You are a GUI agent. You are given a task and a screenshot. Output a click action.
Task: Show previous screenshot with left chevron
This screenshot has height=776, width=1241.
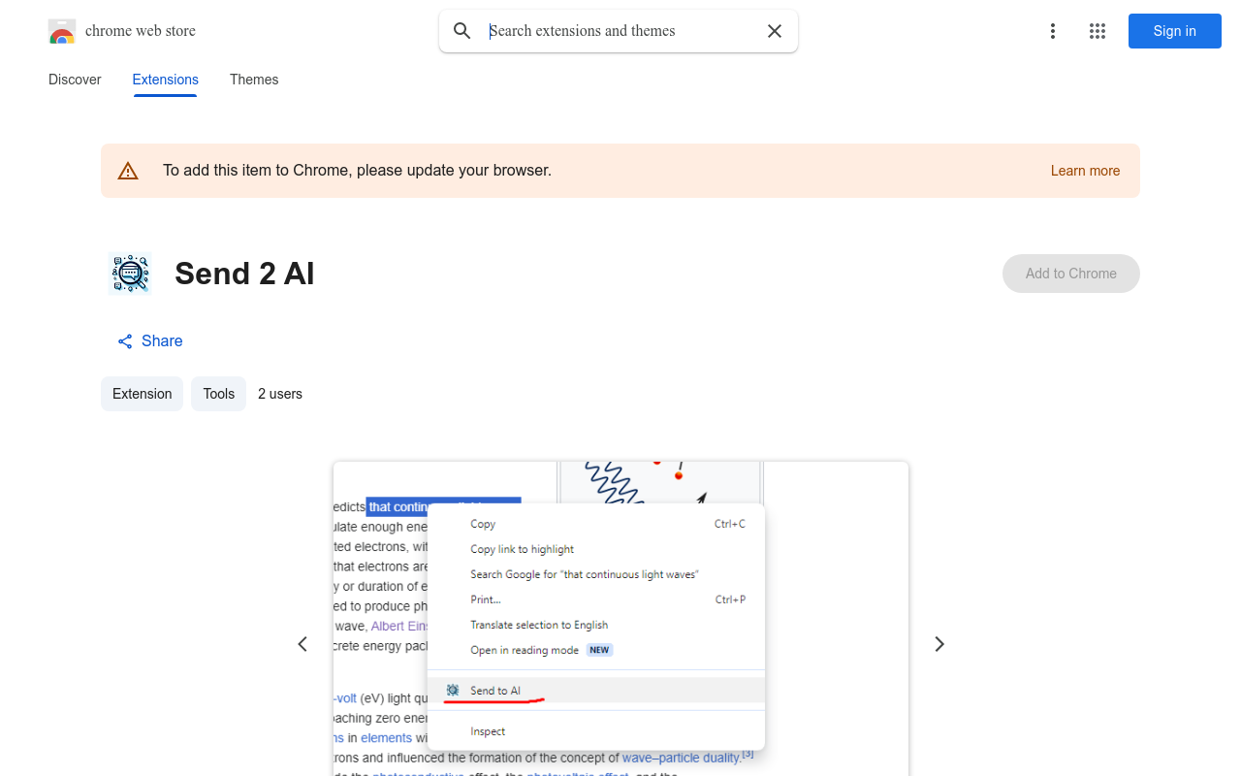point(302,644)
